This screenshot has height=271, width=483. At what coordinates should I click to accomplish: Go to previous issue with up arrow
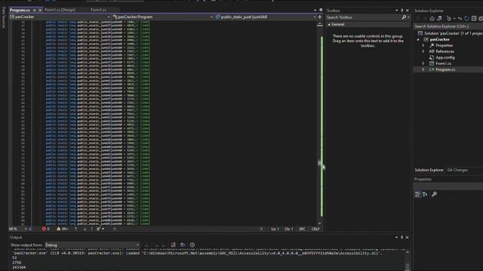coord(75,229)
